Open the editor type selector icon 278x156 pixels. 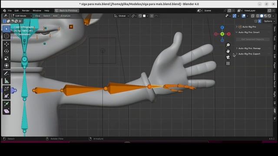6,16
